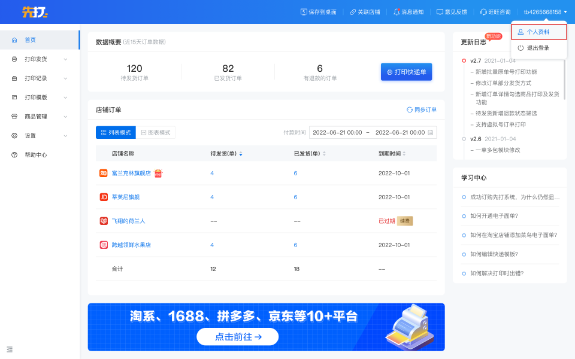
Task: Collapse sidebar using bottom-left menu icon
Action: 10,349
